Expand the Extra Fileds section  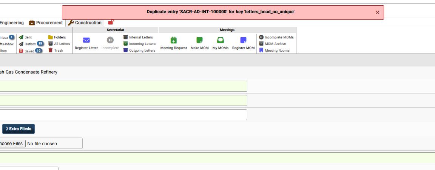click(19, 129)
